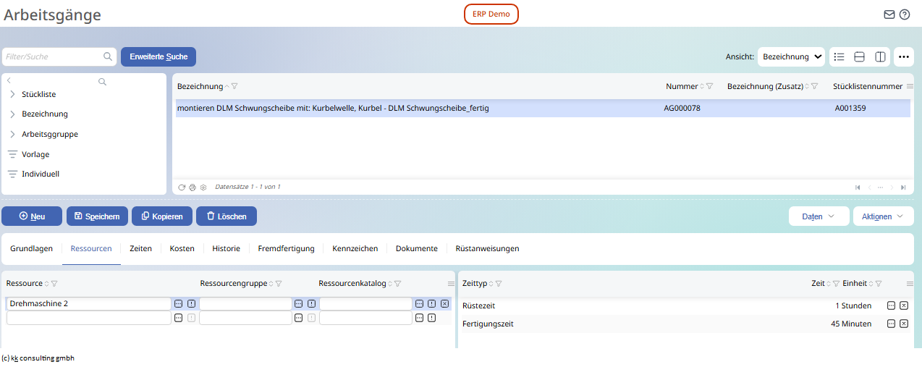Filter the Zeittyp column with funnel icon
This screenshot has width=922, height=367.
(499, 284)
